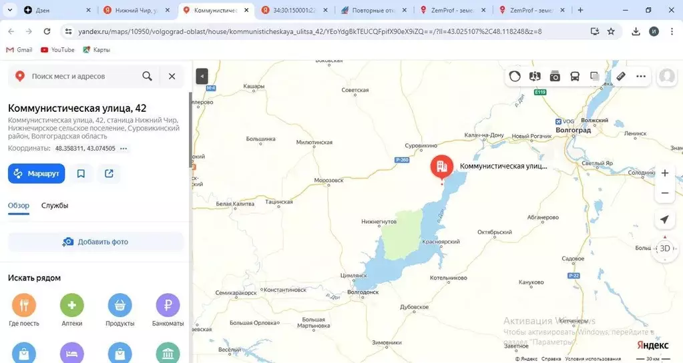Viewport: 683px width, 363px height.
Task: Open the map layers switcher icon
Action: coord(595,77)
